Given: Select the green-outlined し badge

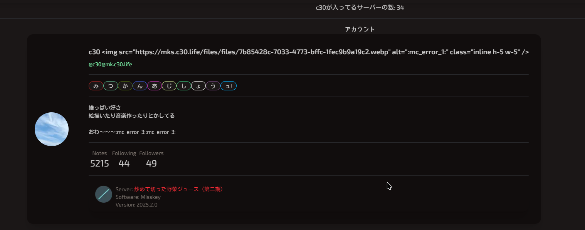Looking at the screenshot, I should click(183, 86).
